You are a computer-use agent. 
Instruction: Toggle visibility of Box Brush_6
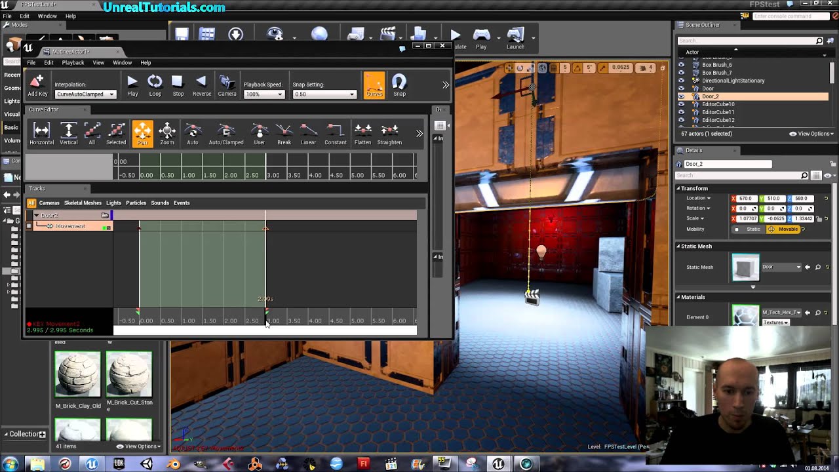[x=681, y=65]
